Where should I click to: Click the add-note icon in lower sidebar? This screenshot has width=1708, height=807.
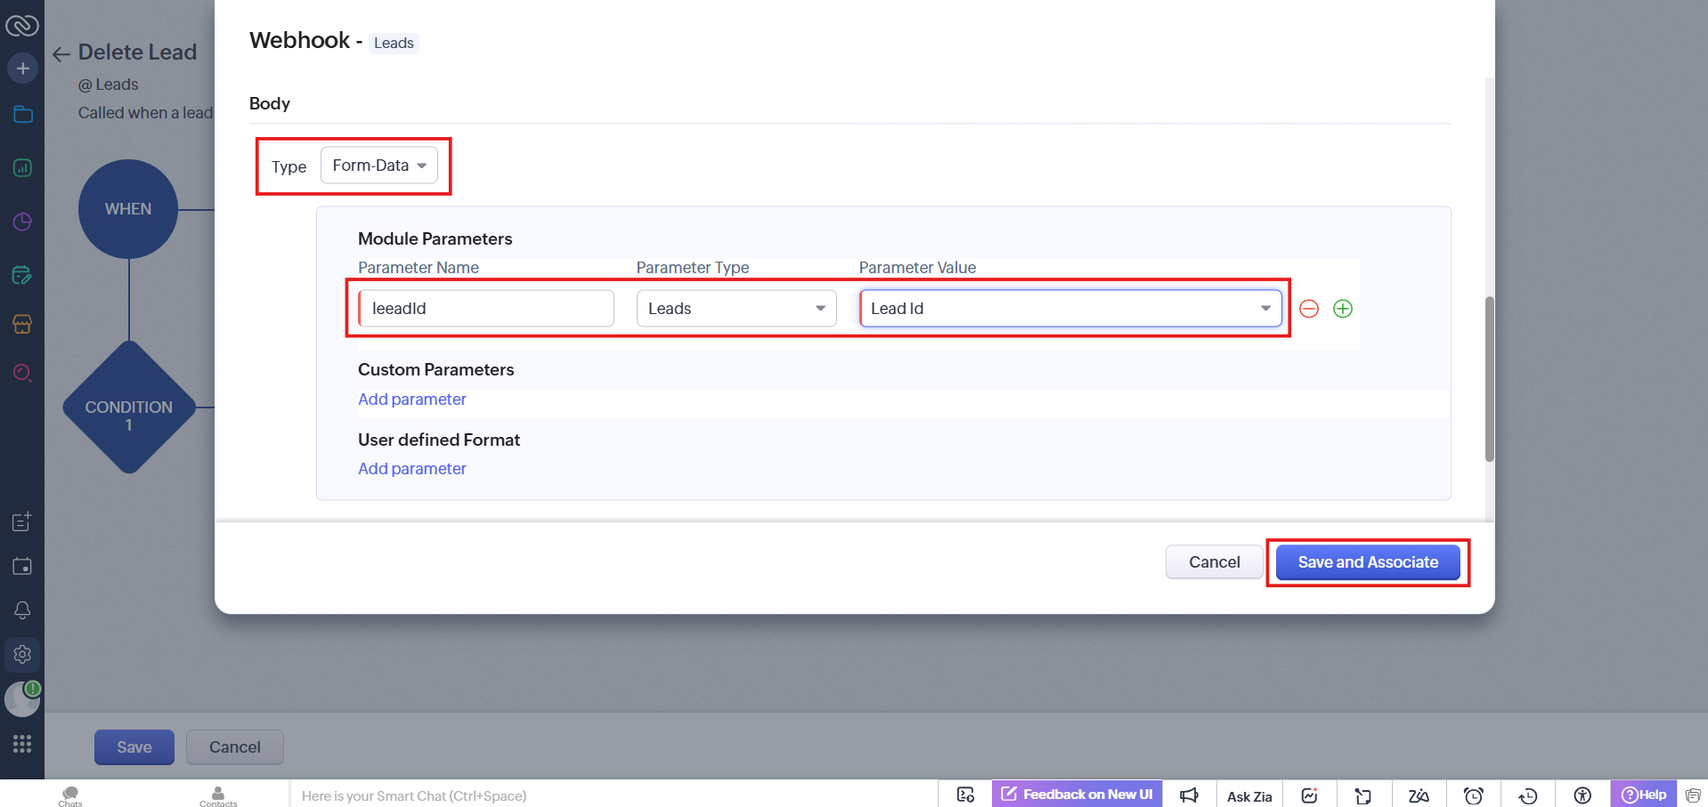[x=22, y=521]
